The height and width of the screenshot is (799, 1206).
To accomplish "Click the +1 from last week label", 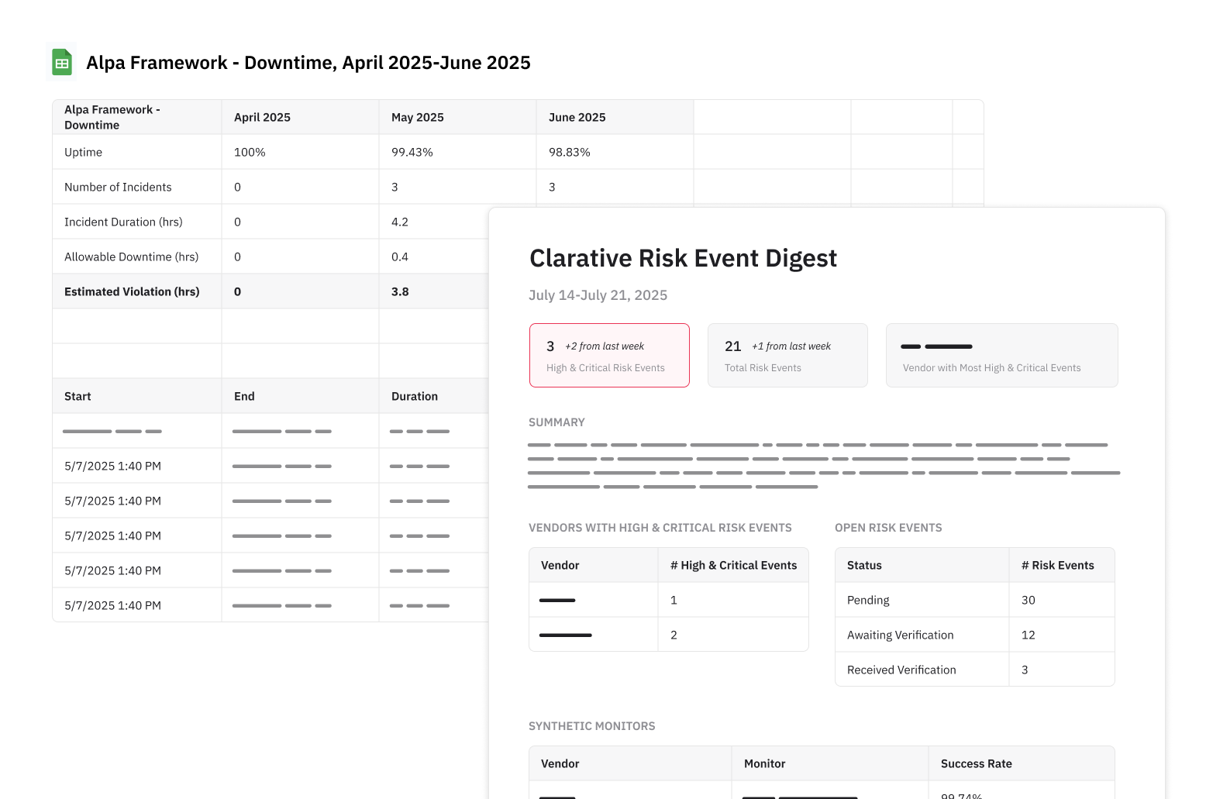I will 791,346.
